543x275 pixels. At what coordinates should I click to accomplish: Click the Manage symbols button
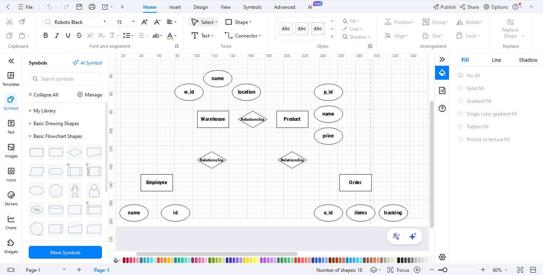[x=90, y=94]
